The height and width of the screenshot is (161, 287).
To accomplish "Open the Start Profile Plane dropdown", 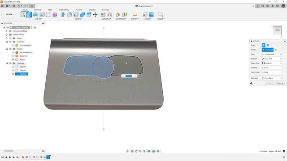I will coord(271,54).
